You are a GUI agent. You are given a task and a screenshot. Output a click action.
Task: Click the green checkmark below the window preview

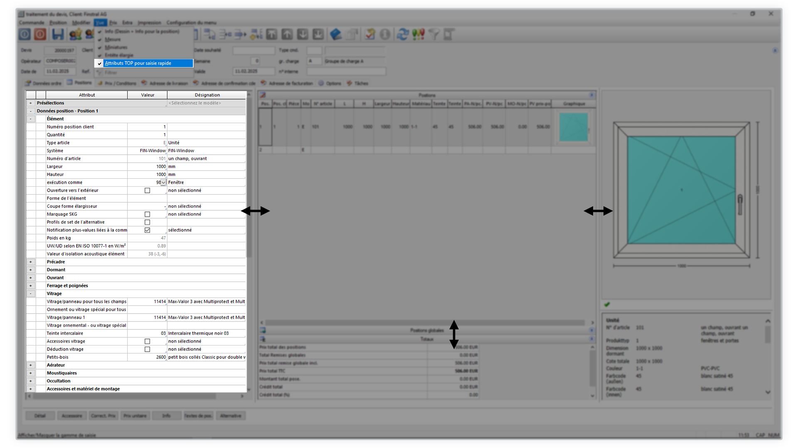[607, 304]
